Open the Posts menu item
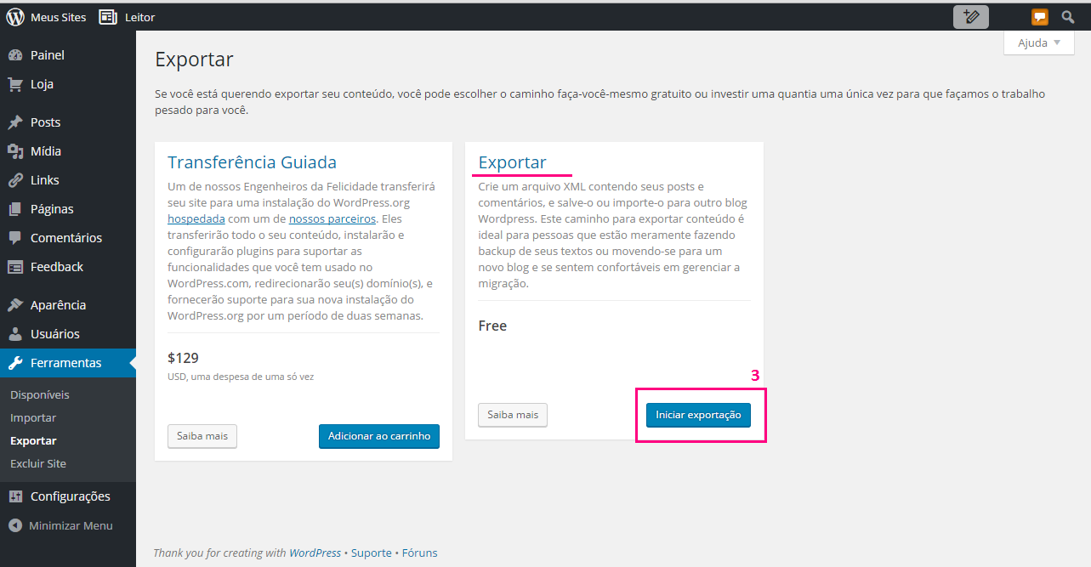This screenshot has height=567, width=1091. [68, 122]
